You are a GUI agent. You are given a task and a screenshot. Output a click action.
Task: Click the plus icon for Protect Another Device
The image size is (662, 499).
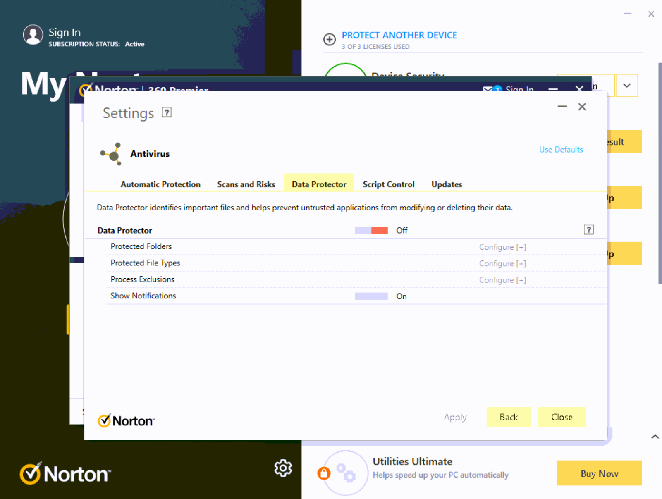click(x=330, y=40)
